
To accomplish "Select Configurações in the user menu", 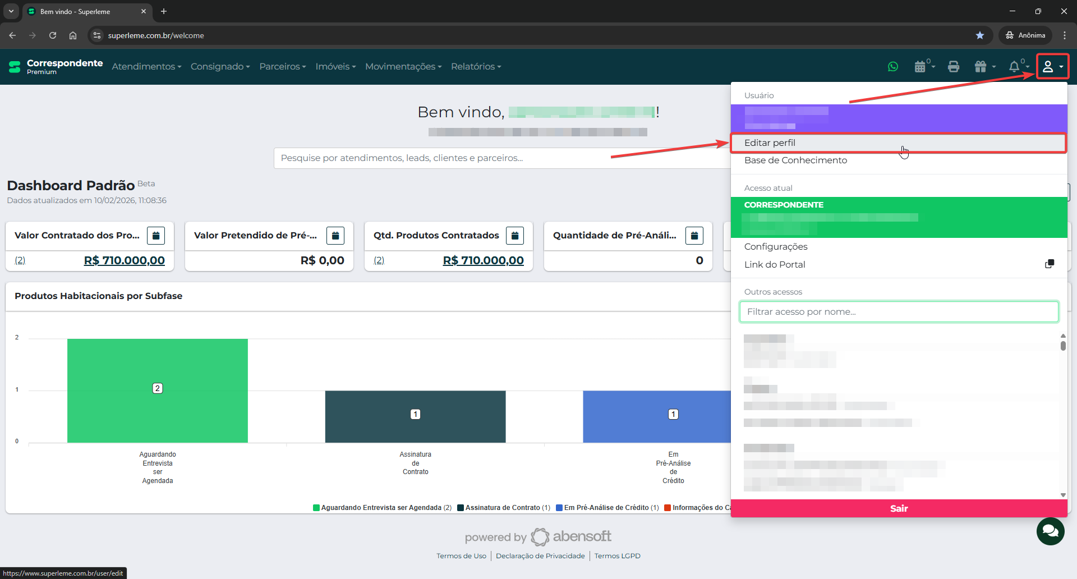I will [776, 247].
